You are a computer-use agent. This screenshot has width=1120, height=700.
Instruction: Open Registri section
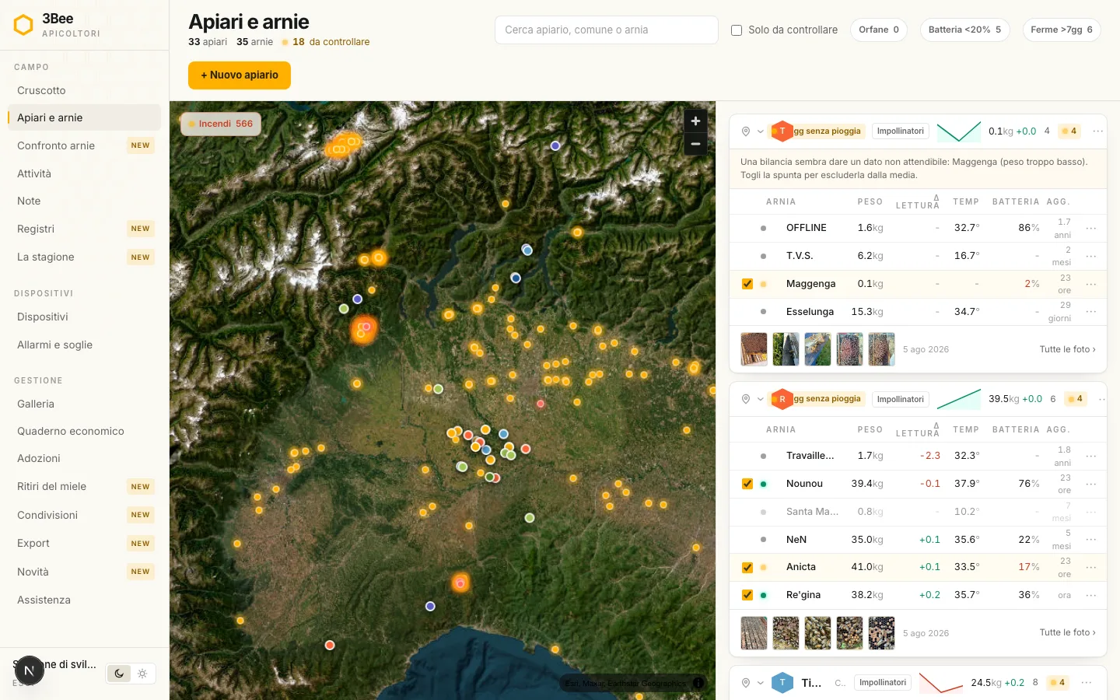tap(84, 229)
